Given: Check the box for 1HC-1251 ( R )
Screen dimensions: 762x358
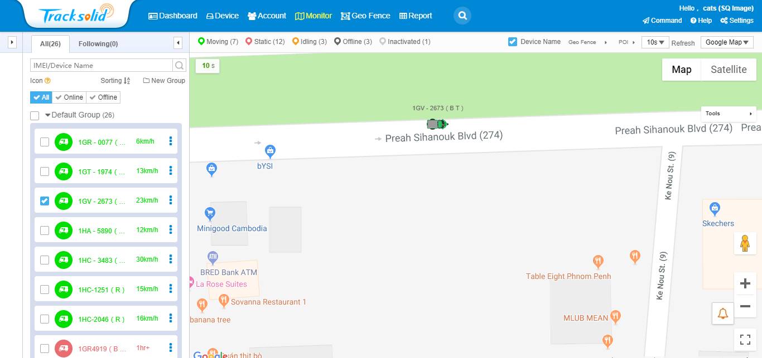Looking at the screenshot, I should coord(45,290).
